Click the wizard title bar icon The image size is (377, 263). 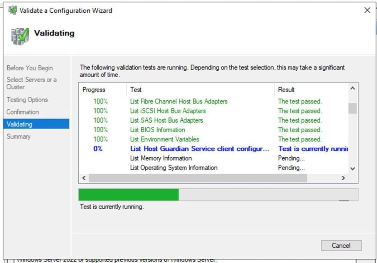pyautogui.click(x=12, y=10)
